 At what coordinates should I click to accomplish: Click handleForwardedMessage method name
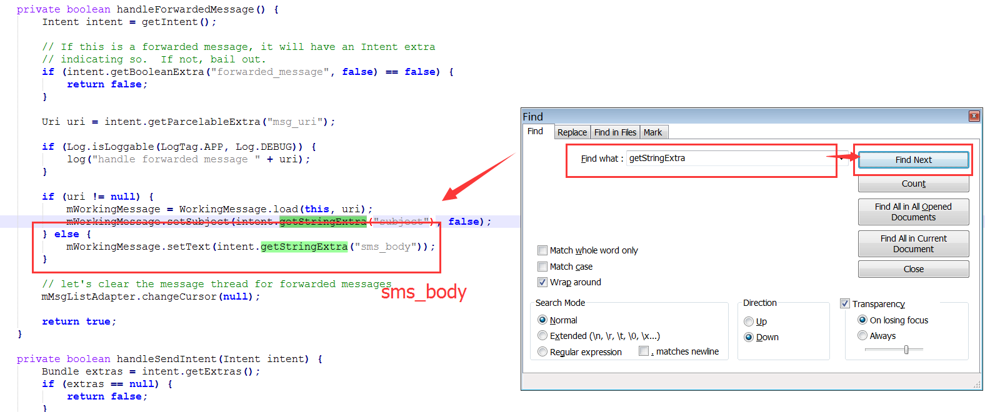tap(185, 9)
